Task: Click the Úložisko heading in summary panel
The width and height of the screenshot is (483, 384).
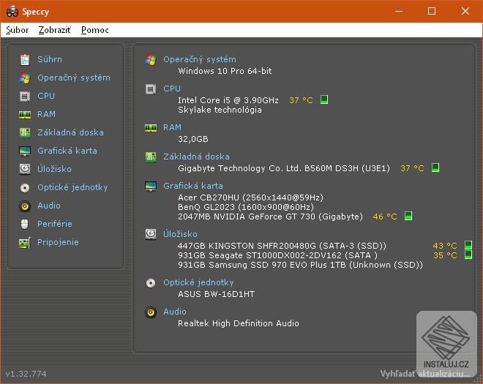Action: pyautogui.click(x=180, y=234)
